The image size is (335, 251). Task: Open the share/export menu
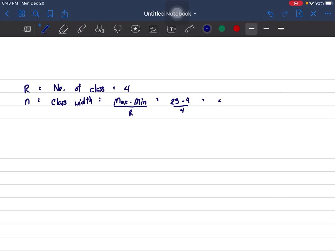(x=65, y=14)
